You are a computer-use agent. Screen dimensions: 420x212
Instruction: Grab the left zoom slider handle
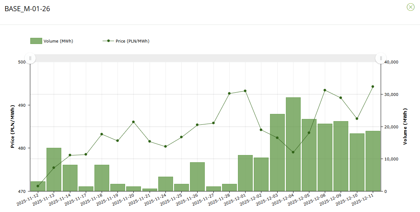[x=30, y=58]
